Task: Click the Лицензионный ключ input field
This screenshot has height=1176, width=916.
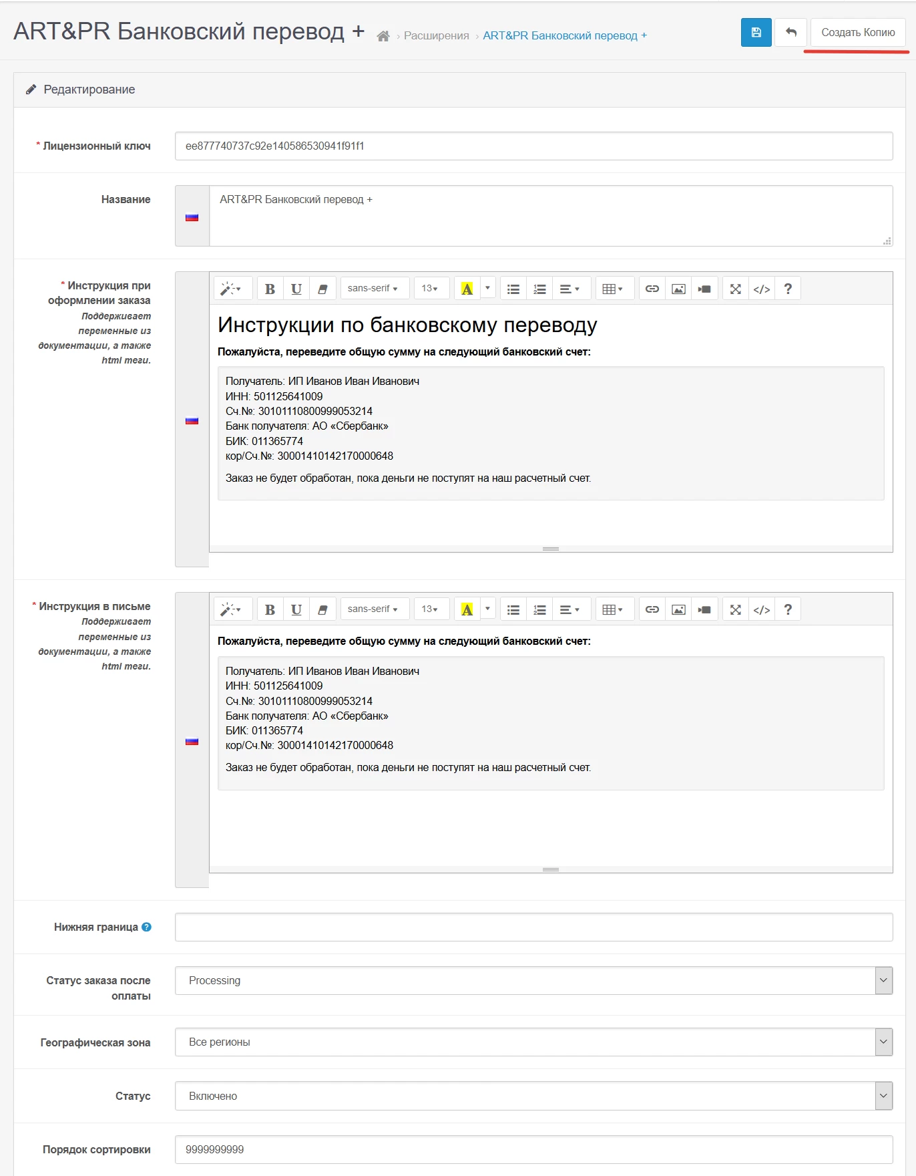Action: (533, 146)
